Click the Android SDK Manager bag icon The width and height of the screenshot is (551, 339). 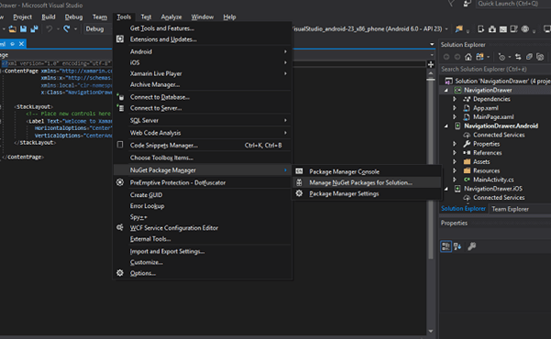pos(492,29)
